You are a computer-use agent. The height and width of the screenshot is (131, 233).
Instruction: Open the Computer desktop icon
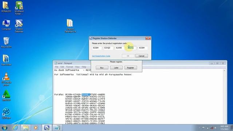point(6,25)
